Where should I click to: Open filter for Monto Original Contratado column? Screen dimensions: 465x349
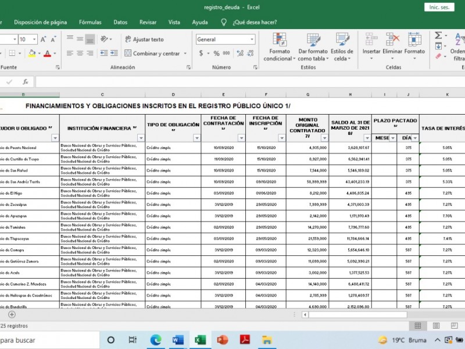(324, 138)
